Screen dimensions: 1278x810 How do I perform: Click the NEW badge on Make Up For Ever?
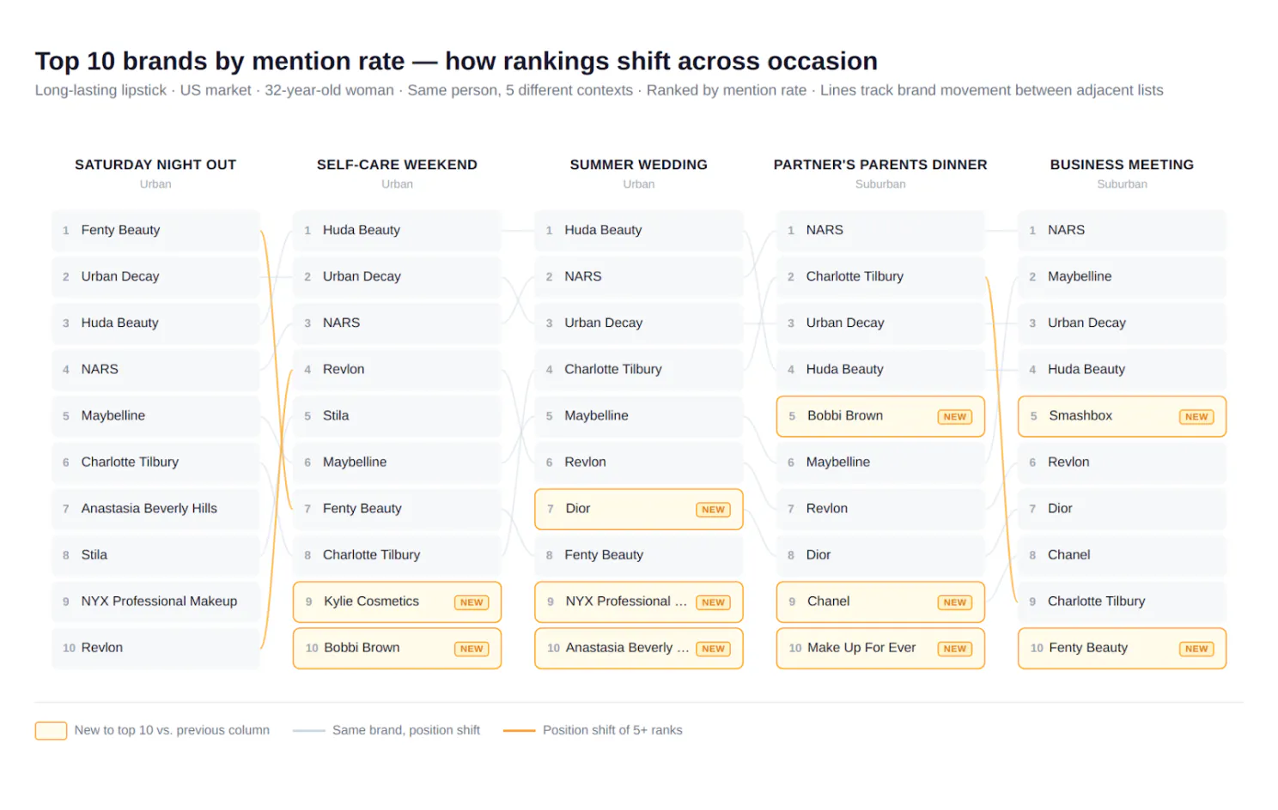[954, 649]
